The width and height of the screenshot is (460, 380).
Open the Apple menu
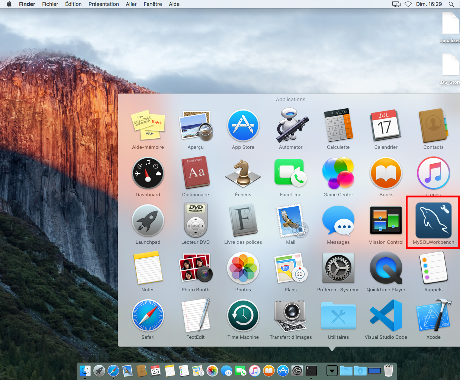tap(9, 4)
